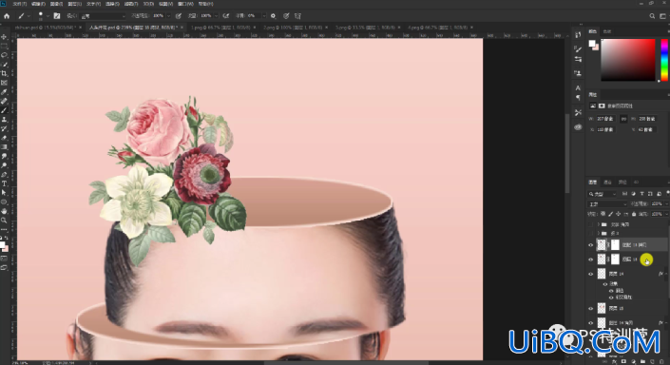Toggle lock all padlock in Layers panel

(x=634, y=214)
